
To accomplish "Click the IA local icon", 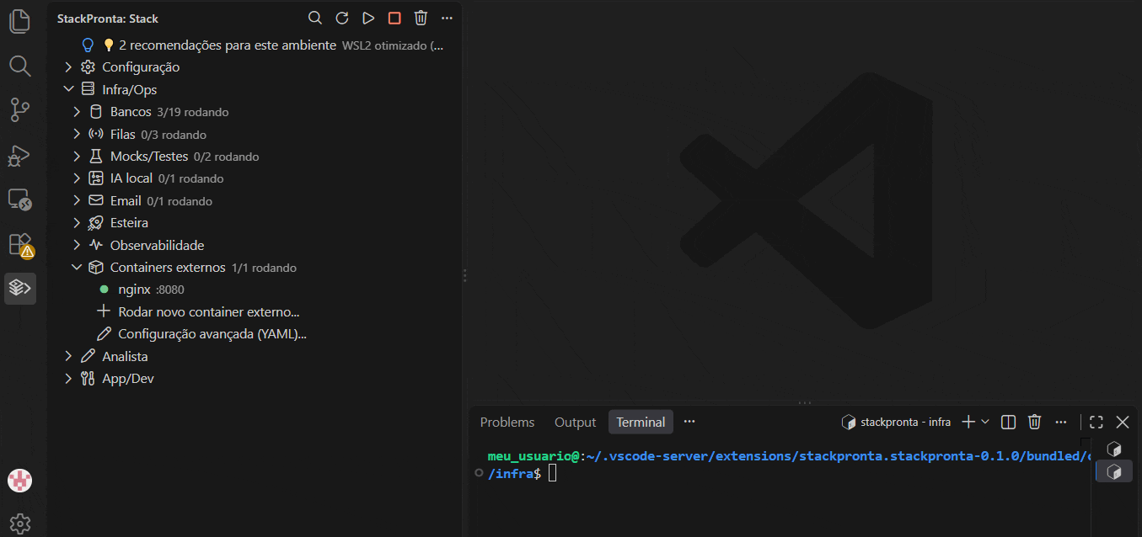I will [x=95, y=178].
